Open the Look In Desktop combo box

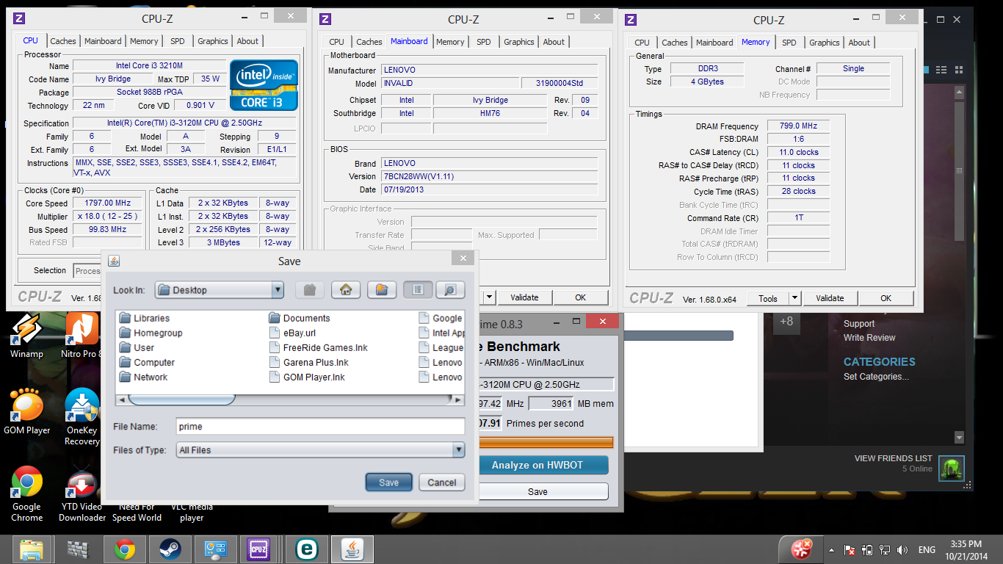pos(220,290)
